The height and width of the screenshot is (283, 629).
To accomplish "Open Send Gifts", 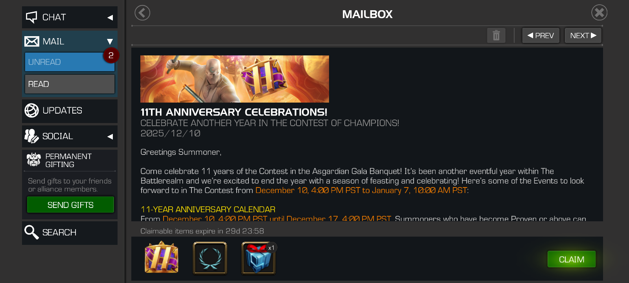I will pos(70,205).
